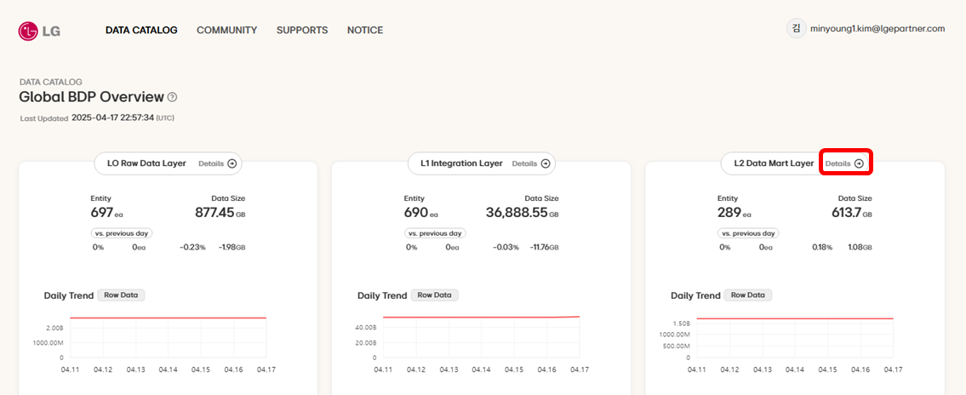Click the vs. previous day badge in L1
Screen dimensions: 966x395
coord(435,233)
